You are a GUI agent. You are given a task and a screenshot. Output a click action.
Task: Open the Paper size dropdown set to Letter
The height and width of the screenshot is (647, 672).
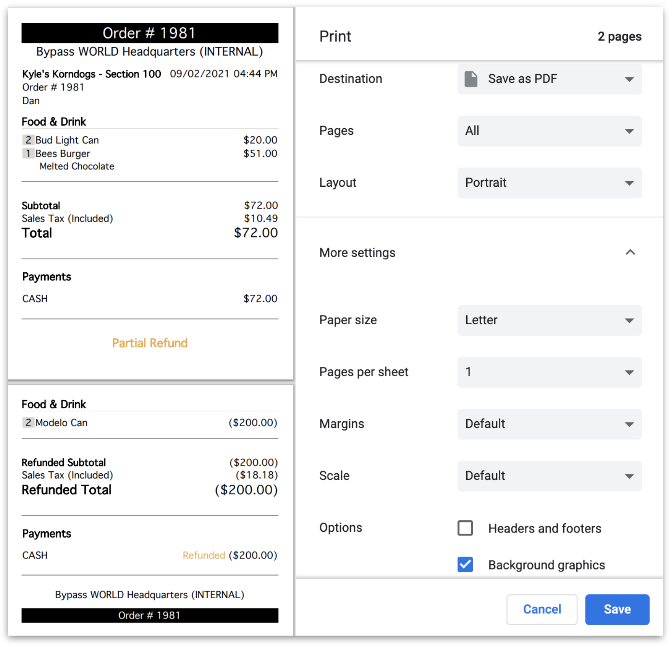click(x=549, y=320)
